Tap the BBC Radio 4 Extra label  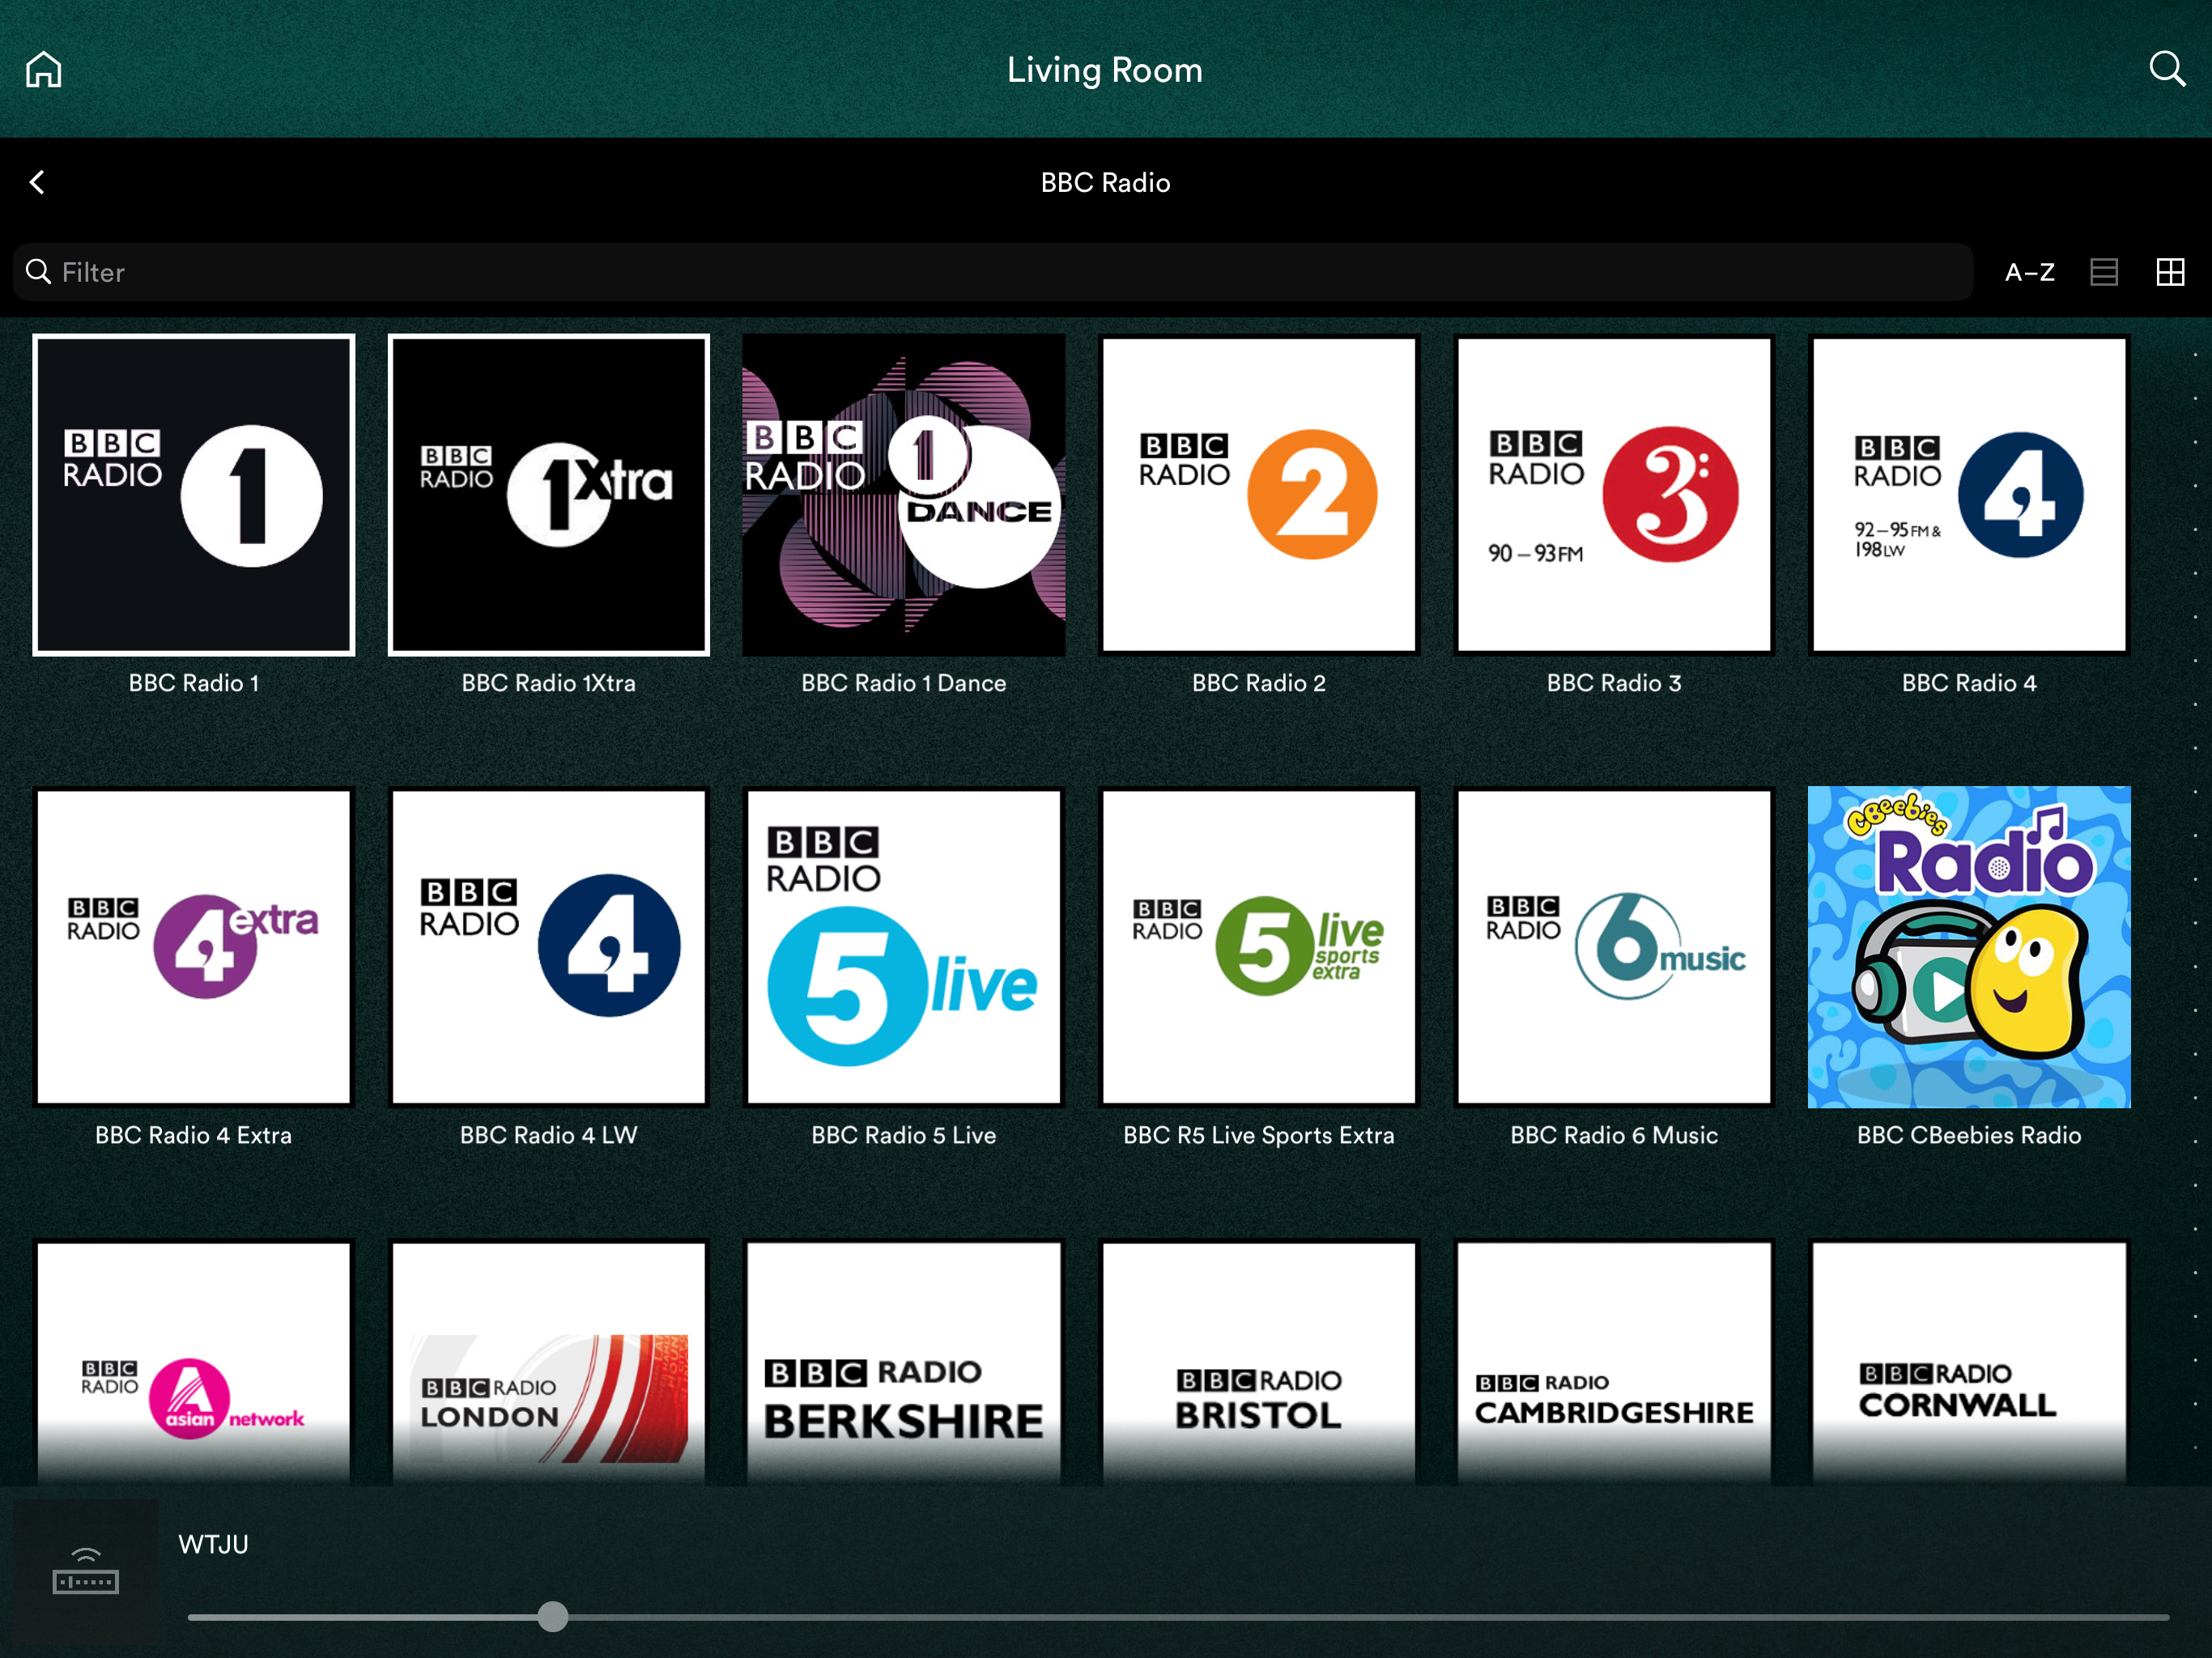point(194,1135)
